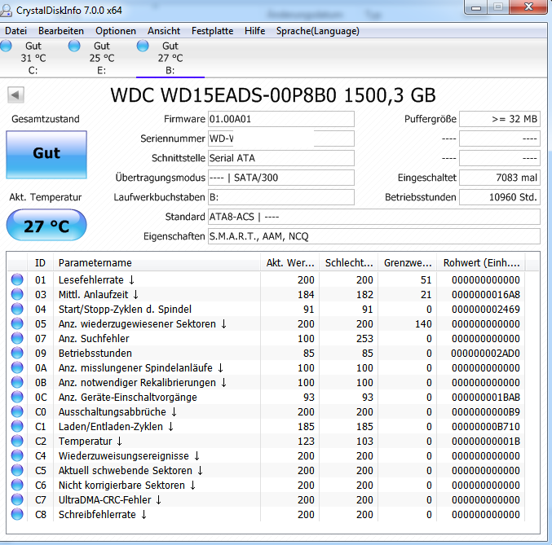Minimize the CrystalDiskInfo window

(476, 7)
